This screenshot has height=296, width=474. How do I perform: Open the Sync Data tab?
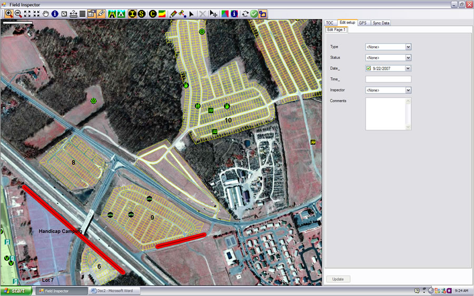381,23
